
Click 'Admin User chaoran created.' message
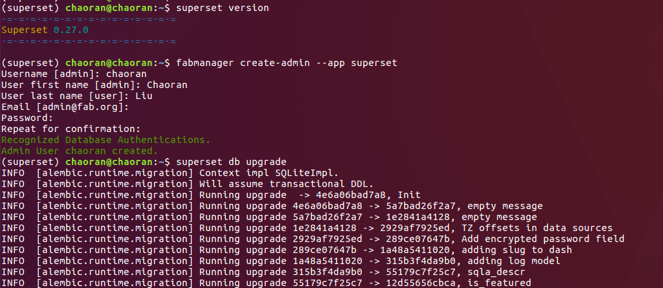pos(80,151)
